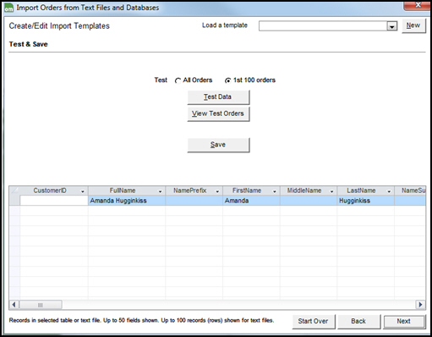Expand the FullName column dropdown arrow

pos(160,191)
